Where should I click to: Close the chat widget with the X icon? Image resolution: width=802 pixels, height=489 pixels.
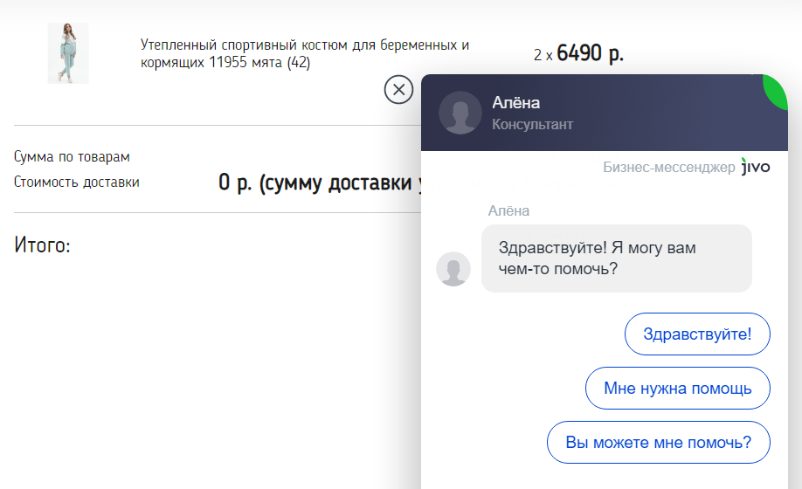(x=398, y=89)
